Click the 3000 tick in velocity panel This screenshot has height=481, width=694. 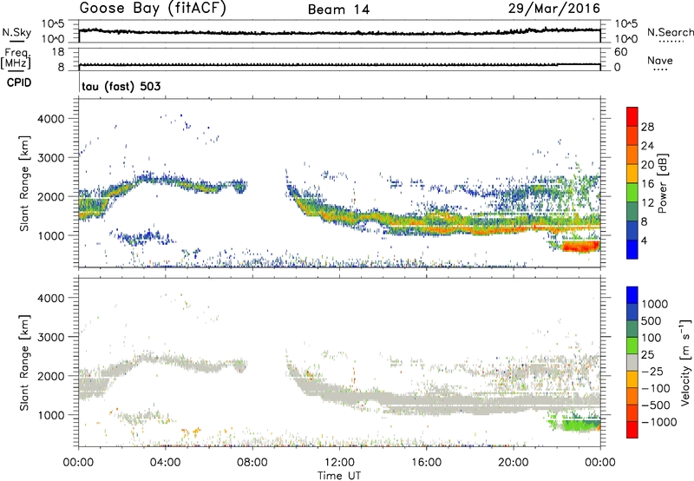50,337
